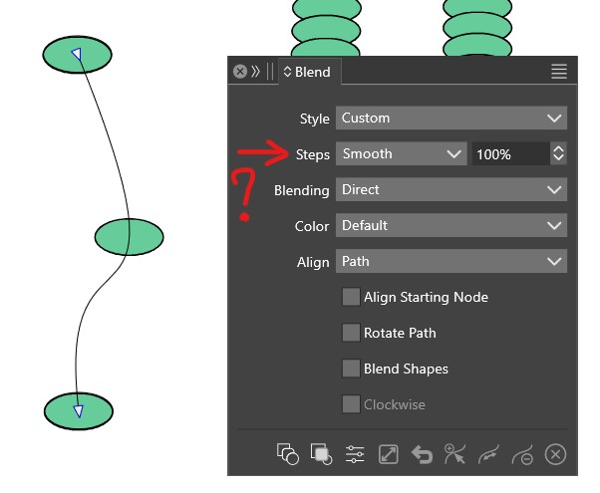
Task: Click the reverse path double-arrow curve icon
Action: click(488, 454)
